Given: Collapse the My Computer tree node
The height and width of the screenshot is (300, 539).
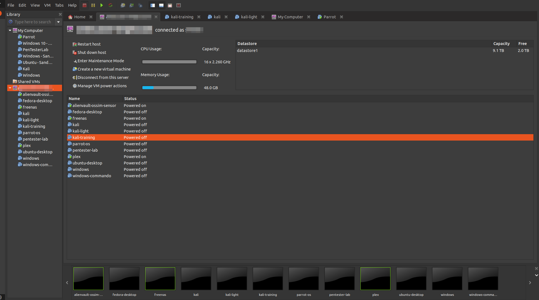Looking at the screenshot, I should [x=10, y=30].
